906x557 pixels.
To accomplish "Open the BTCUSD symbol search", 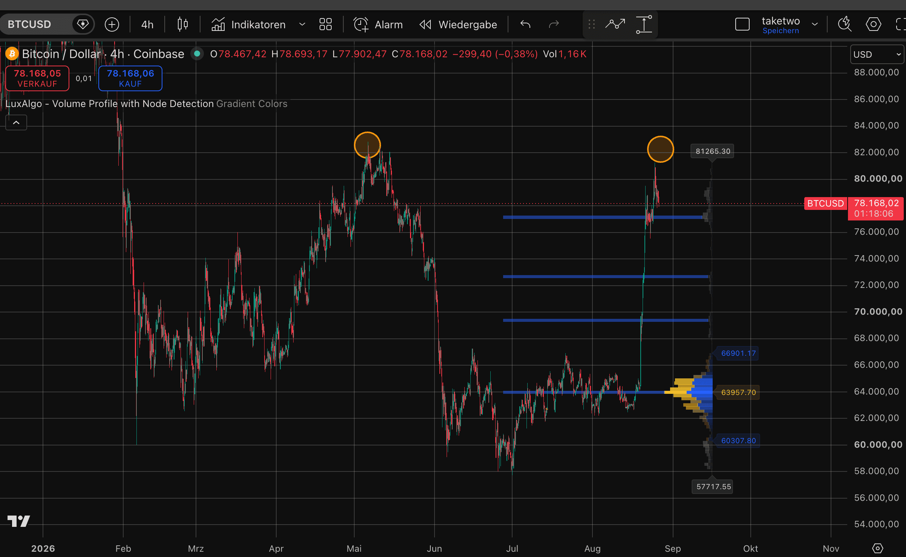I will [x=29, y=24].
